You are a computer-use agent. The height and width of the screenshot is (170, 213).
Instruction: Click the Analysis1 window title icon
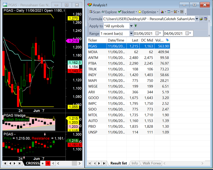pyautogui.click(x=89, y=5)
